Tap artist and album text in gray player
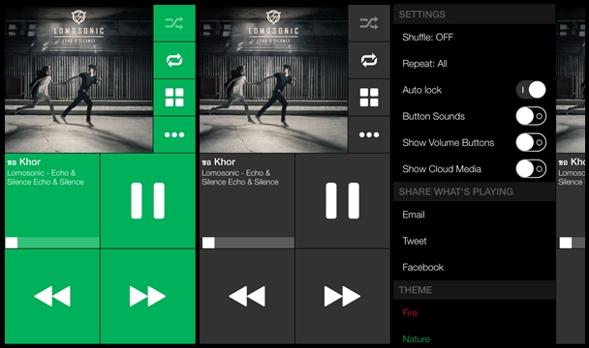The image size is (589, 348). click(x=240, y=177)
